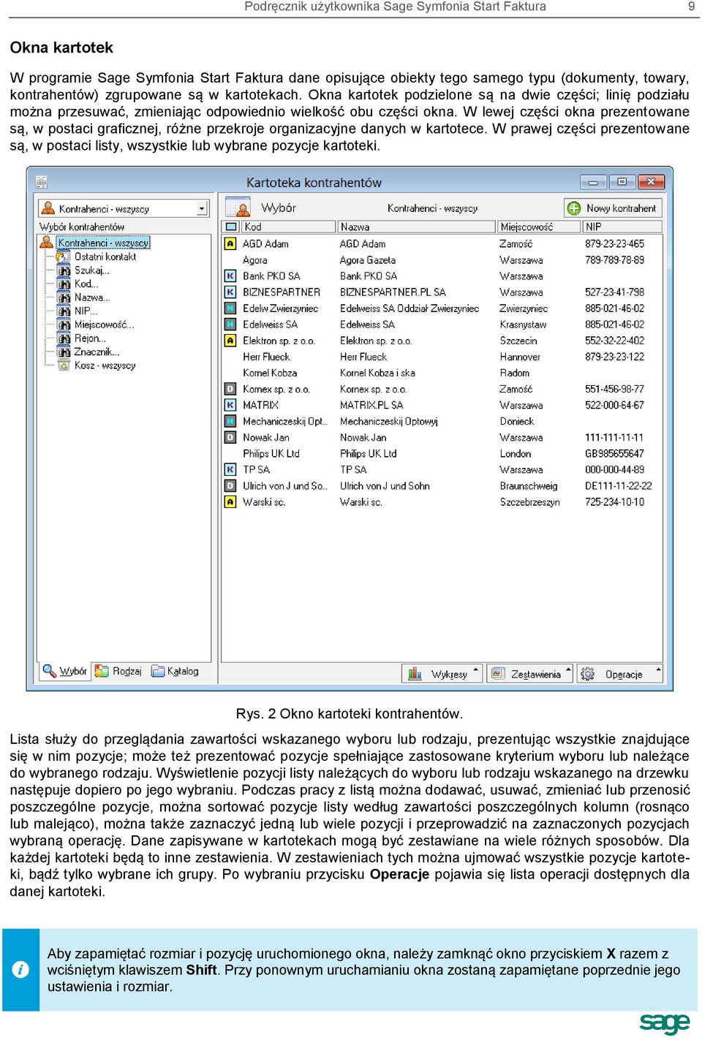Open the Operacje dropdown button
This screenshot has height=1040, width=702.
619,674
